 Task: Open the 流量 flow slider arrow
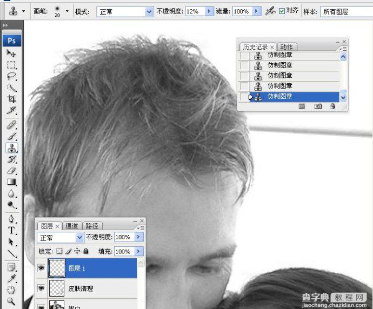tap(256, 11)
